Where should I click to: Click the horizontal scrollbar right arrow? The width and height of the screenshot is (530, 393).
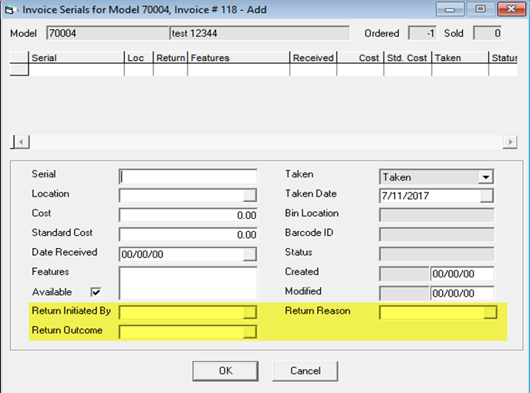click(510, 142)
